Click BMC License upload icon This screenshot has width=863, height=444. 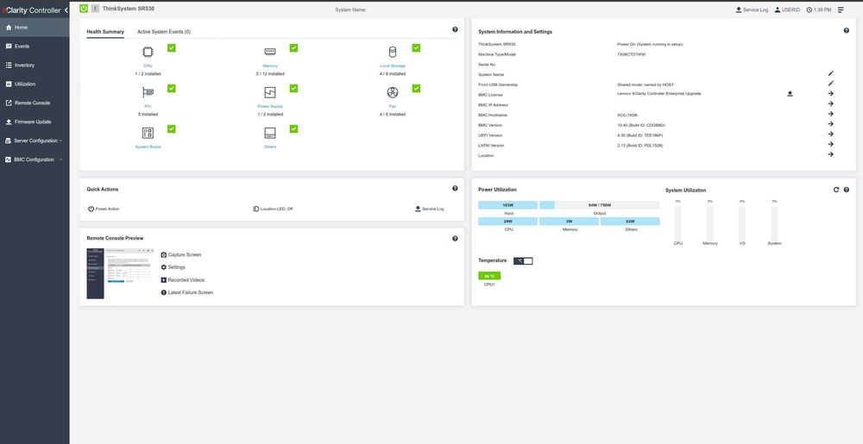click(790, 94)
